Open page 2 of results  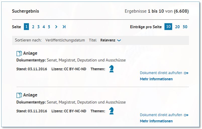point(33,27)
